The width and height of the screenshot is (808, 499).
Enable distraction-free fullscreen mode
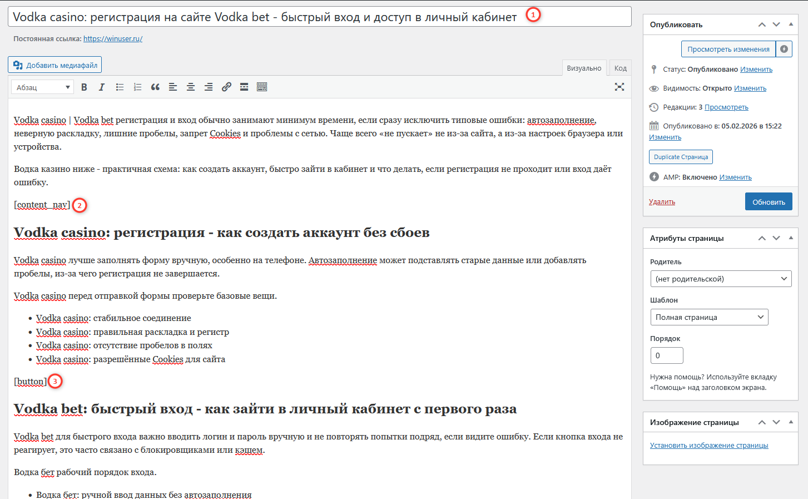619,87
